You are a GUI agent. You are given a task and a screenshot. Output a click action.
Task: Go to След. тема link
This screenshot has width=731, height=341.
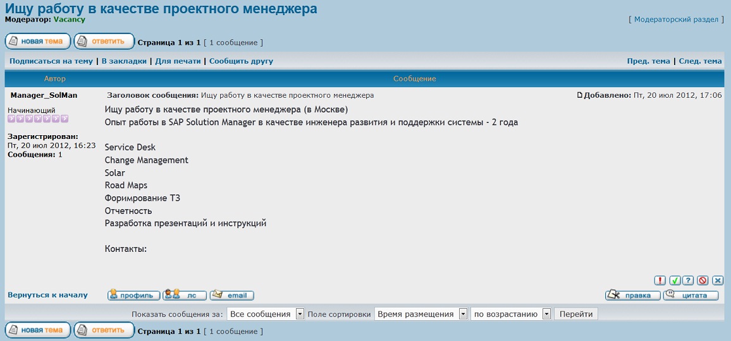coord(700,61)
